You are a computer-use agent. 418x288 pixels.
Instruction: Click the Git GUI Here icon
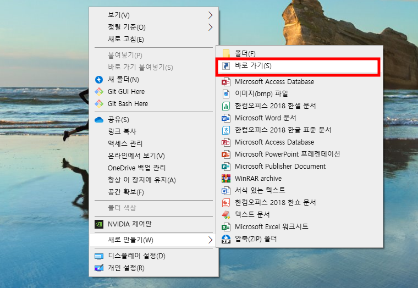click(99, 92)
